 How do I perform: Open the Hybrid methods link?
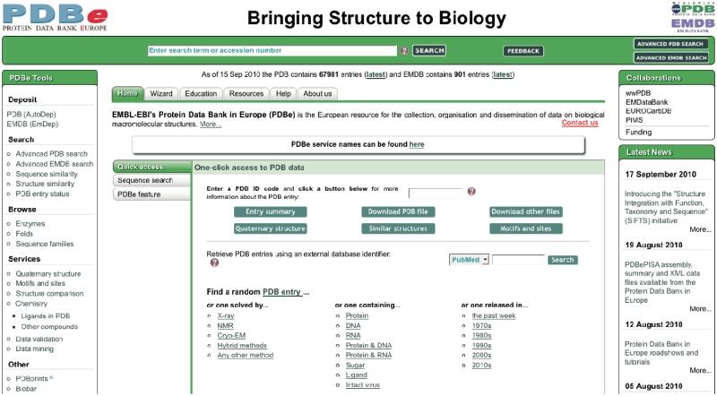pyautogui.click(x=242, y=345)
